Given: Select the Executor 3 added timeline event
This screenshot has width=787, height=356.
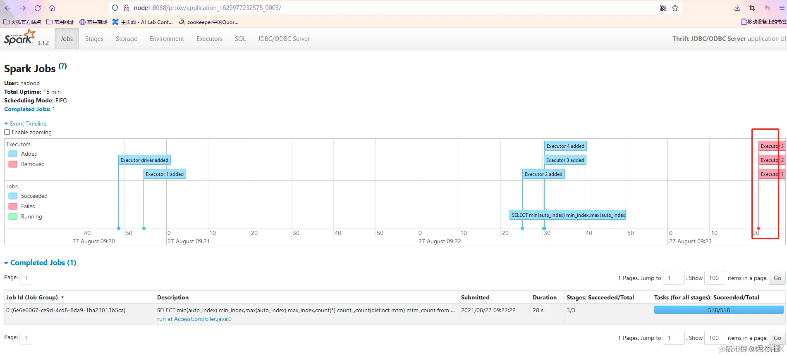Looking at the screenshot, I should click(565, 160).
